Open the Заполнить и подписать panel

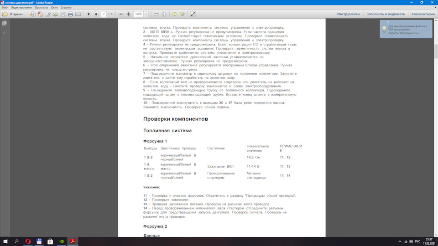[x=386, y=14]
